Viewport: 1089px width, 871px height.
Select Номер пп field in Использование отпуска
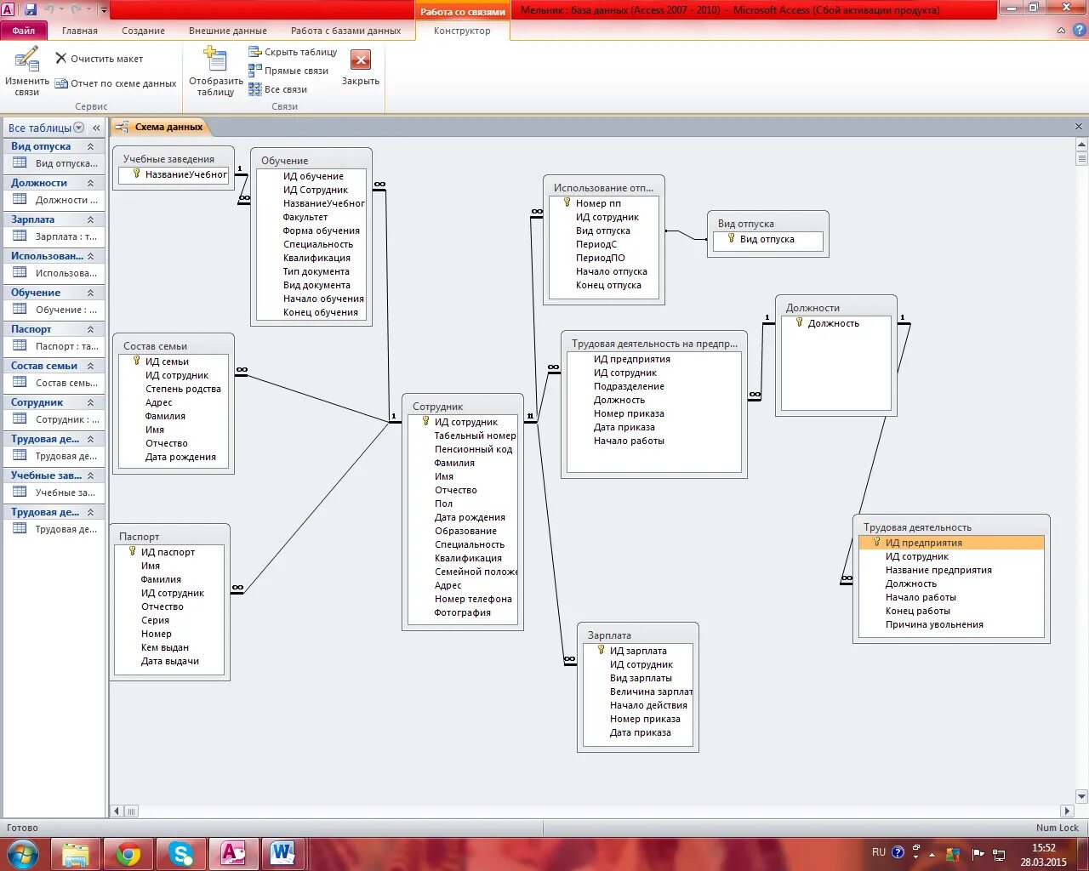coord(604,203)
